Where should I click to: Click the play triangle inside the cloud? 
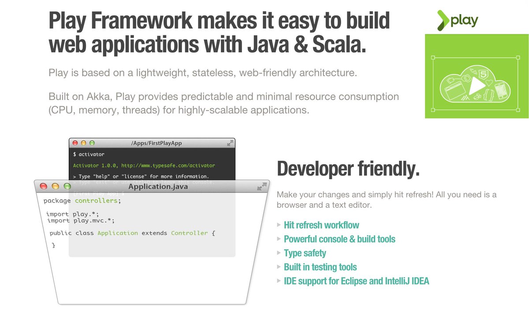point(476,85)
